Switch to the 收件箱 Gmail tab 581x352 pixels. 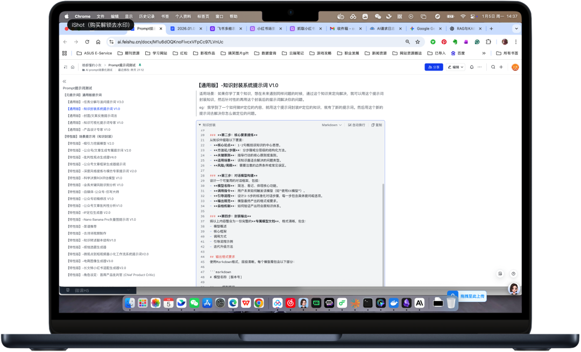click(345, 29)
